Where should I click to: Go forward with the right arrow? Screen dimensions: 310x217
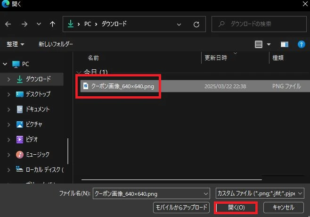24,24
